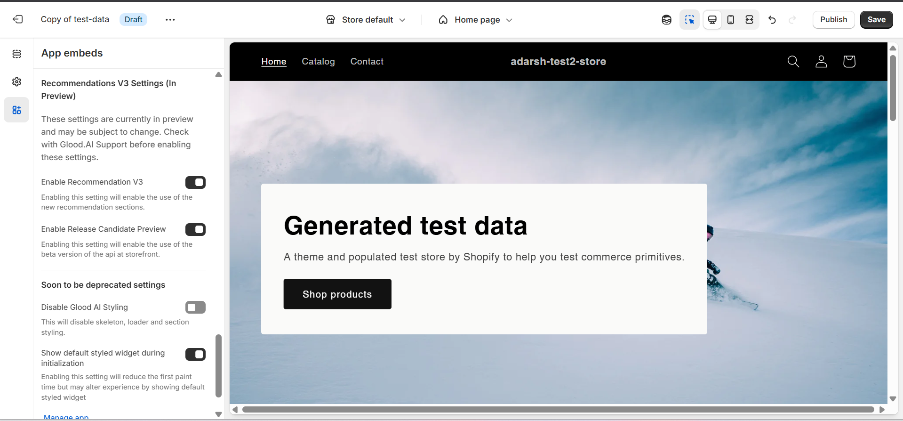This screenshot has width=903, height=421.
Task: Click preview scroll down arrow
Action: pos(893,399)
